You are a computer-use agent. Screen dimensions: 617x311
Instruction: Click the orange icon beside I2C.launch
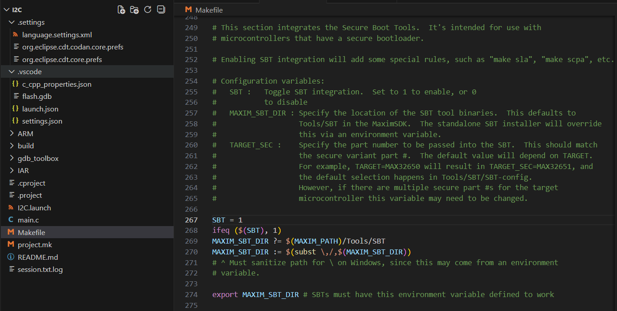click(x=11, y=208)
